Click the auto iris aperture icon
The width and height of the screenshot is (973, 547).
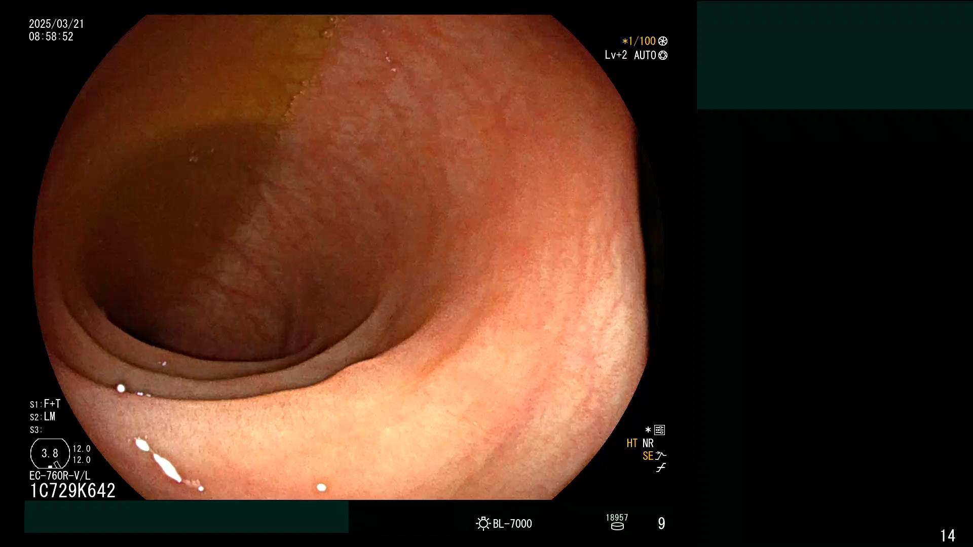(x=663, y=55)
